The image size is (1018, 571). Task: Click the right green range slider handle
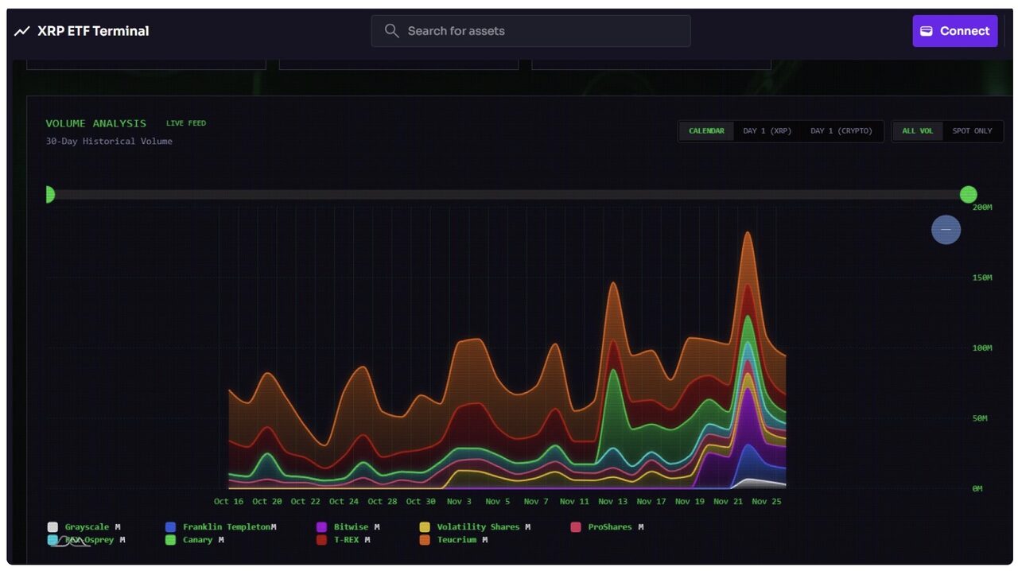tap(968, 194)
